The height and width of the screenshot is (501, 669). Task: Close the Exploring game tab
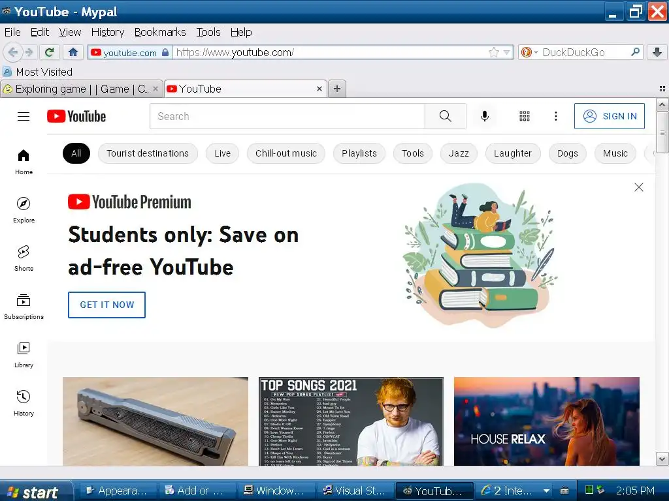155,89
